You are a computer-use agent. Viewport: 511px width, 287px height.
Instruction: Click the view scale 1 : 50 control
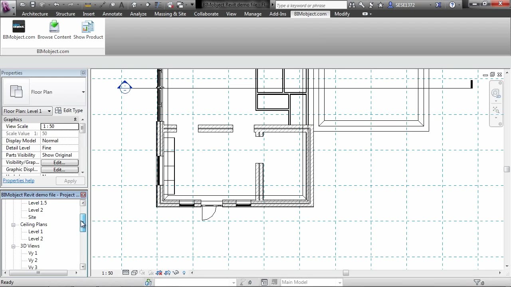[107, 273]
